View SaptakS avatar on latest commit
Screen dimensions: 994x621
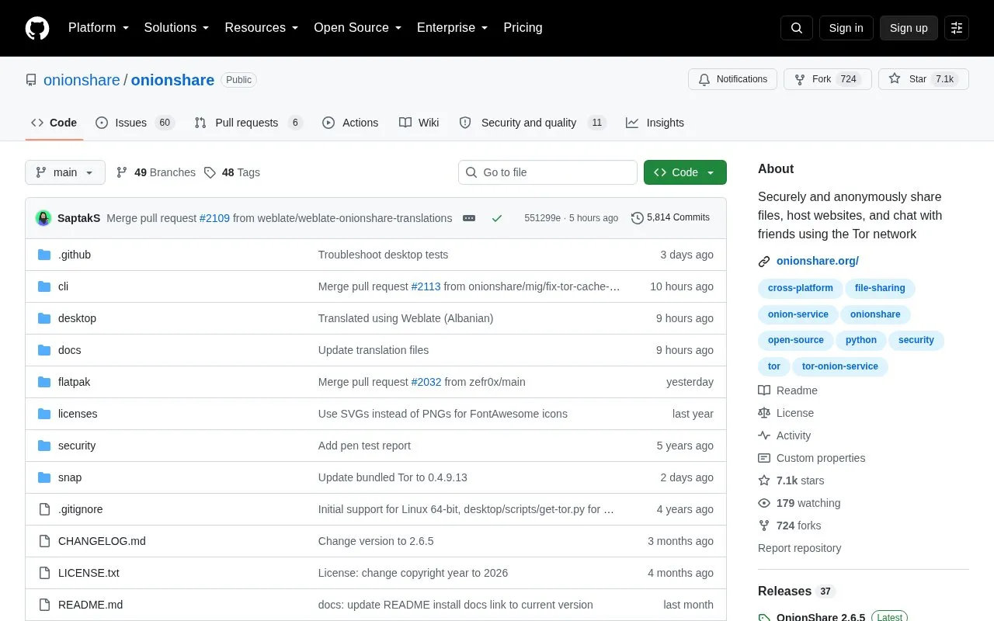[x=43, y=218]
